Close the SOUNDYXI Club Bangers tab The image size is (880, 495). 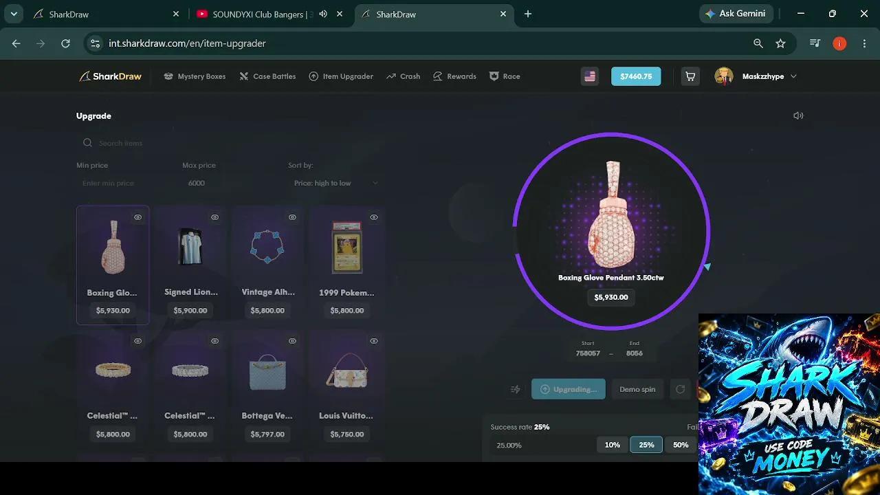[x=340, y=14]
